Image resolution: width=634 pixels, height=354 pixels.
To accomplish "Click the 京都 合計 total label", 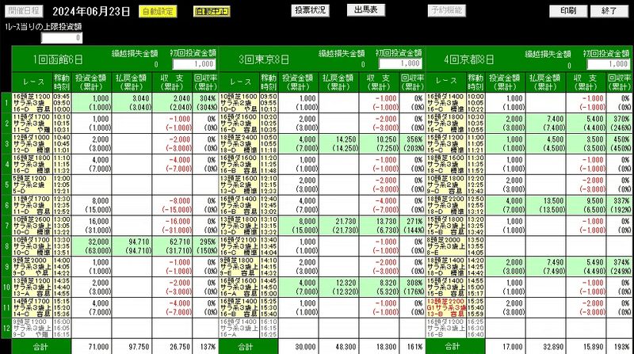I will pyautogui.click(x=455, y=347).
